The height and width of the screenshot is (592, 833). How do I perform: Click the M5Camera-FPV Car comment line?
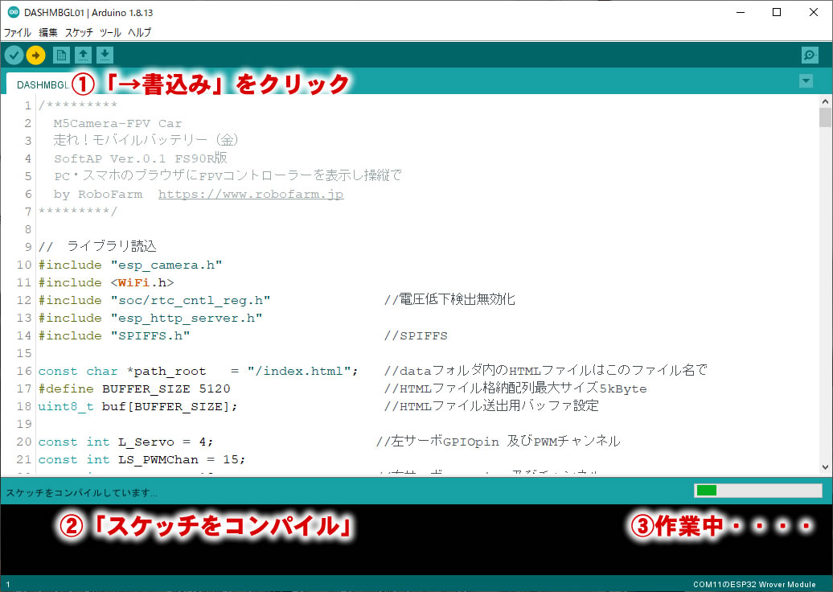pyautogui.click(x=117, y=123)
